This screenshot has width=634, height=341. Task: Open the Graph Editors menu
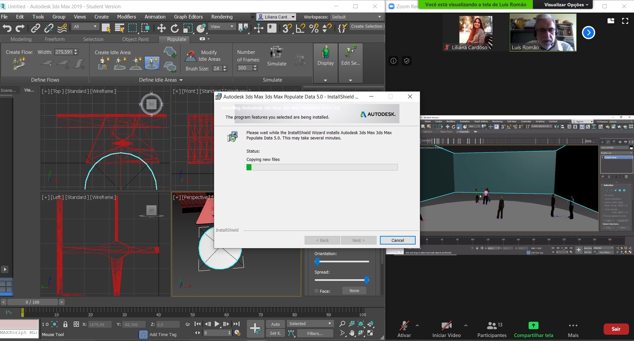[188, 17]
